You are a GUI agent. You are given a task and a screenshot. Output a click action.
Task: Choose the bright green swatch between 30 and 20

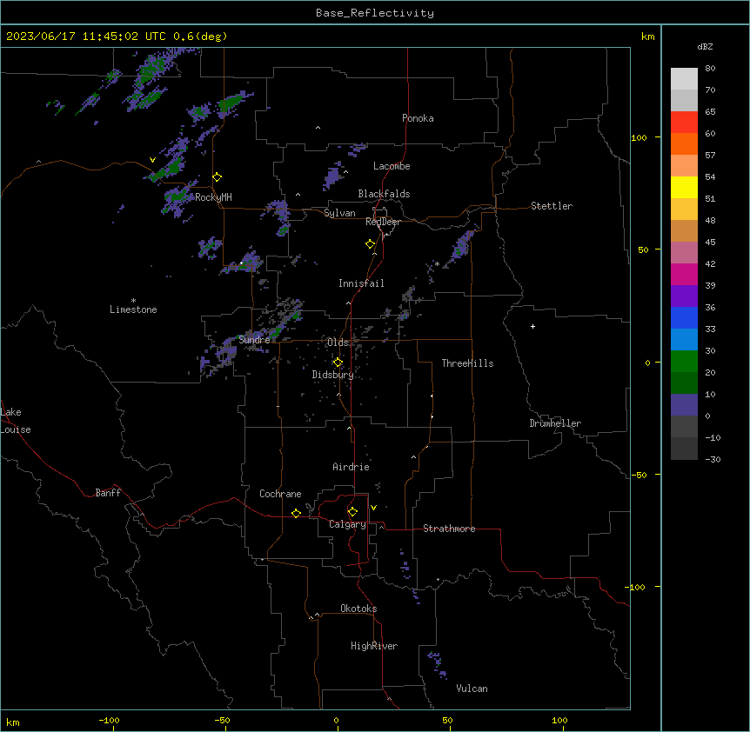pos(684,362)
